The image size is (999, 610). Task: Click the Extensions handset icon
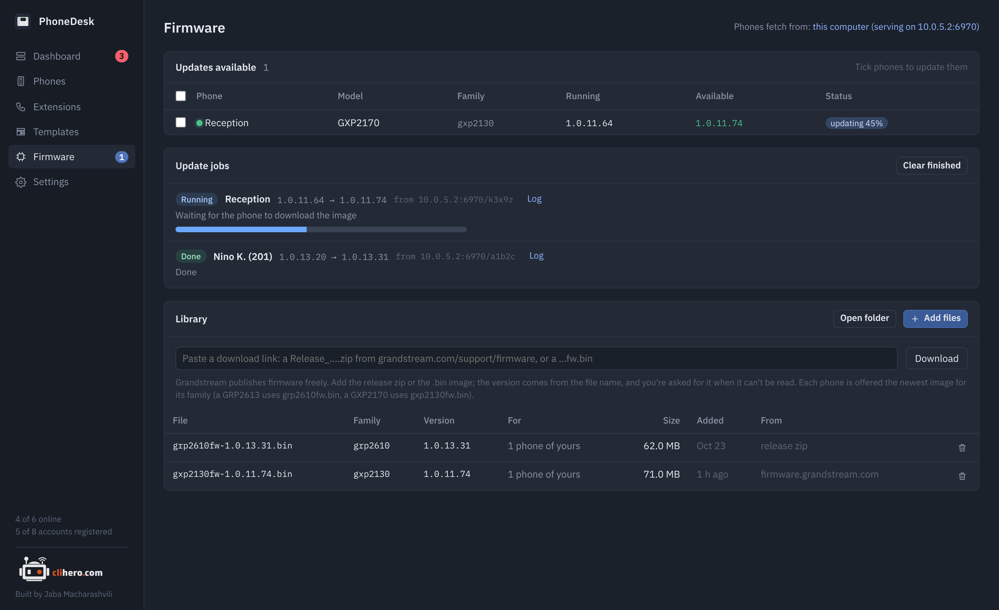[x=21, y=106]
